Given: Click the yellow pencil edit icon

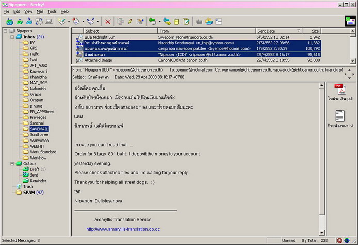Looking at the screenshot, I should click(130, 22).
